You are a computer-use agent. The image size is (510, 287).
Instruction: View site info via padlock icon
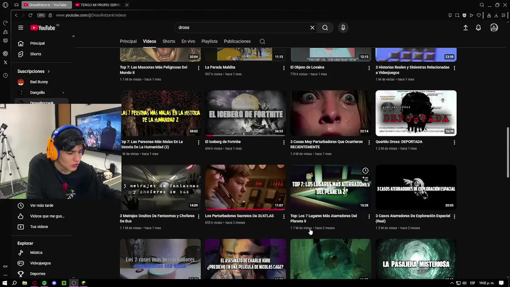[50, 15]
